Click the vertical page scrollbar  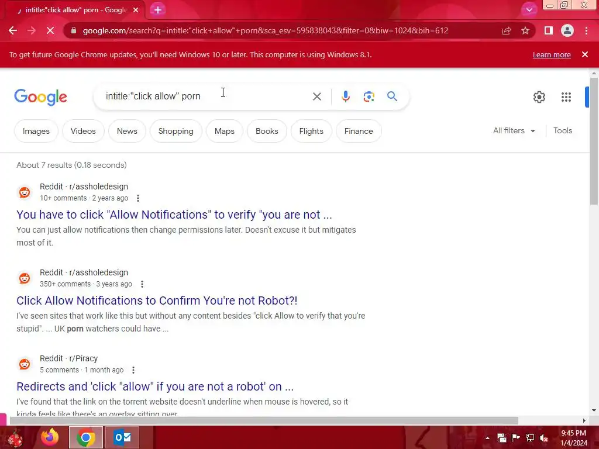tap(594, 141)
